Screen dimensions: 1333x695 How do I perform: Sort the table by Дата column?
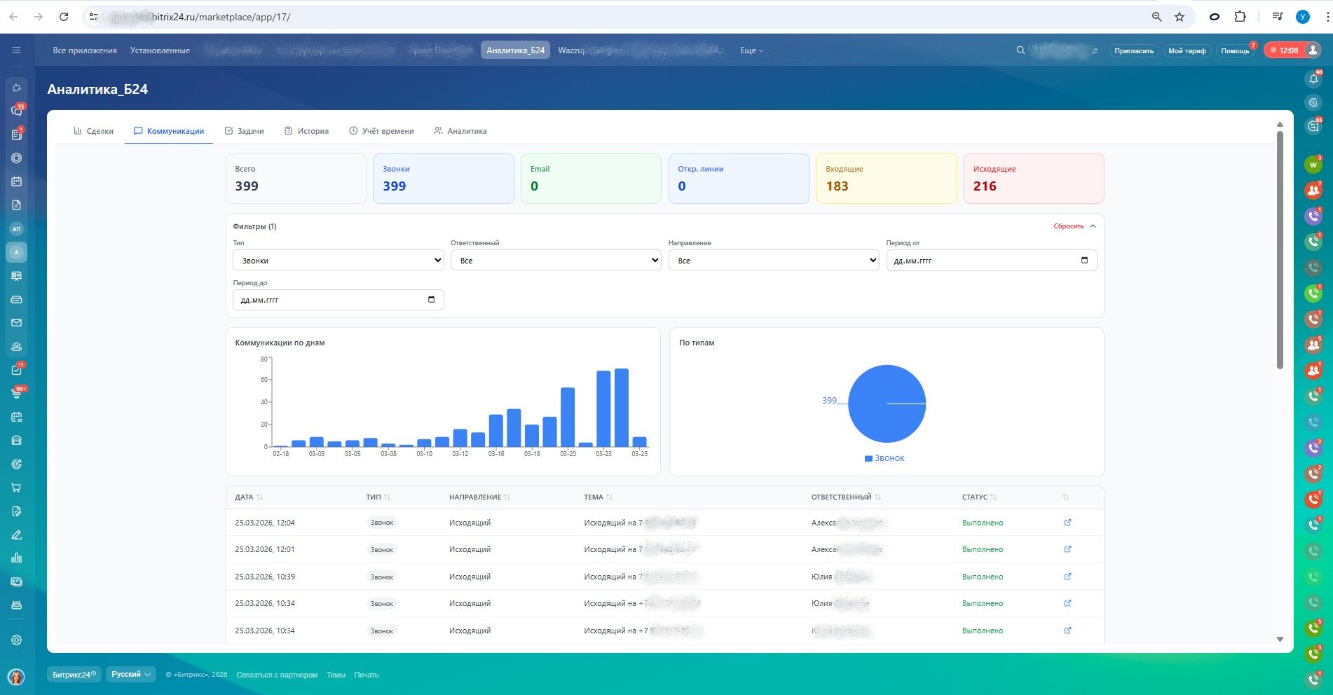click(x=249, y=497)
